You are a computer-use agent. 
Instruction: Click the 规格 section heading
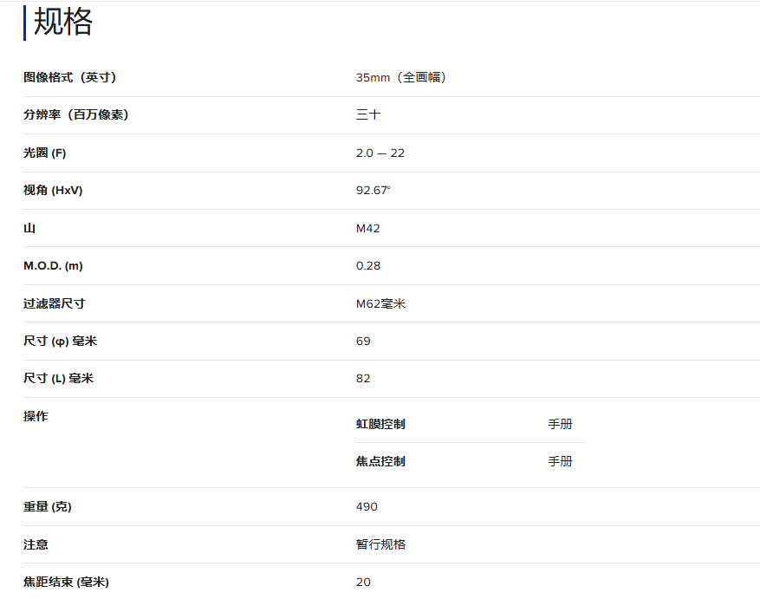click(62, 23)
